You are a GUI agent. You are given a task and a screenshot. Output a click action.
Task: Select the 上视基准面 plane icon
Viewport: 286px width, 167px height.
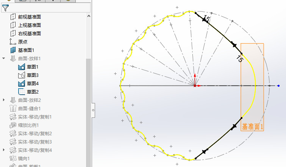13,25
